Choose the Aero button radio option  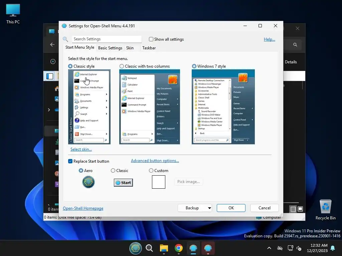pos(81,171)
